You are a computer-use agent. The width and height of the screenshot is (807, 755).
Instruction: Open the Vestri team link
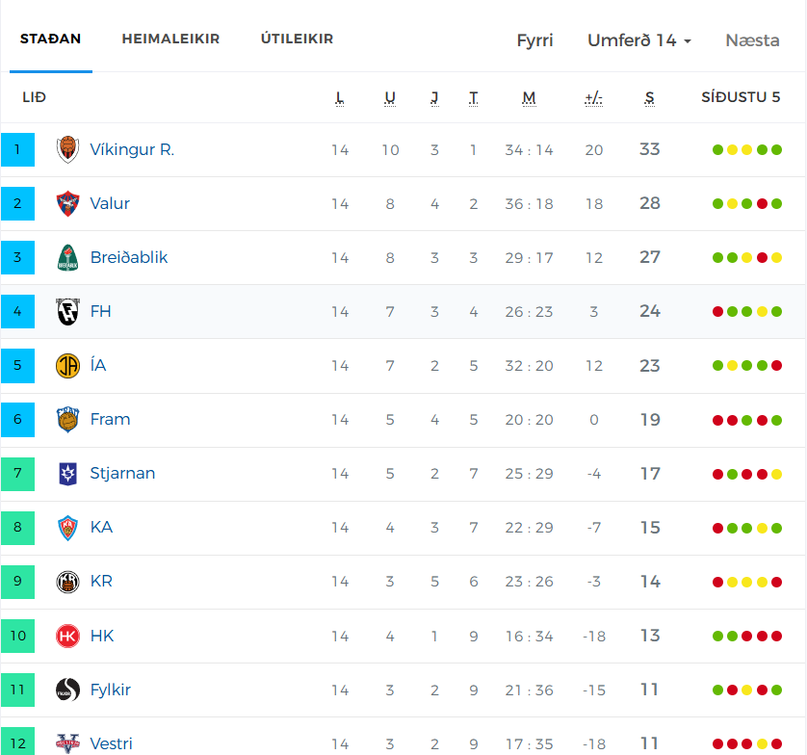point(111,743)
